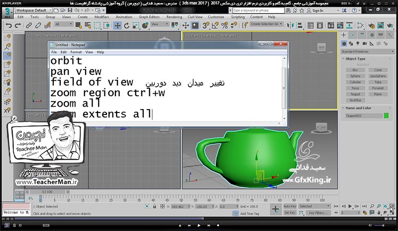Open the Customize menu
This screenshot has width=398, height=231.
click(216, 17)
